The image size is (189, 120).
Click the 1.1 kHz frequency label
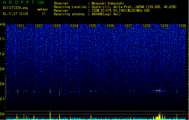(x=2, y=39)
